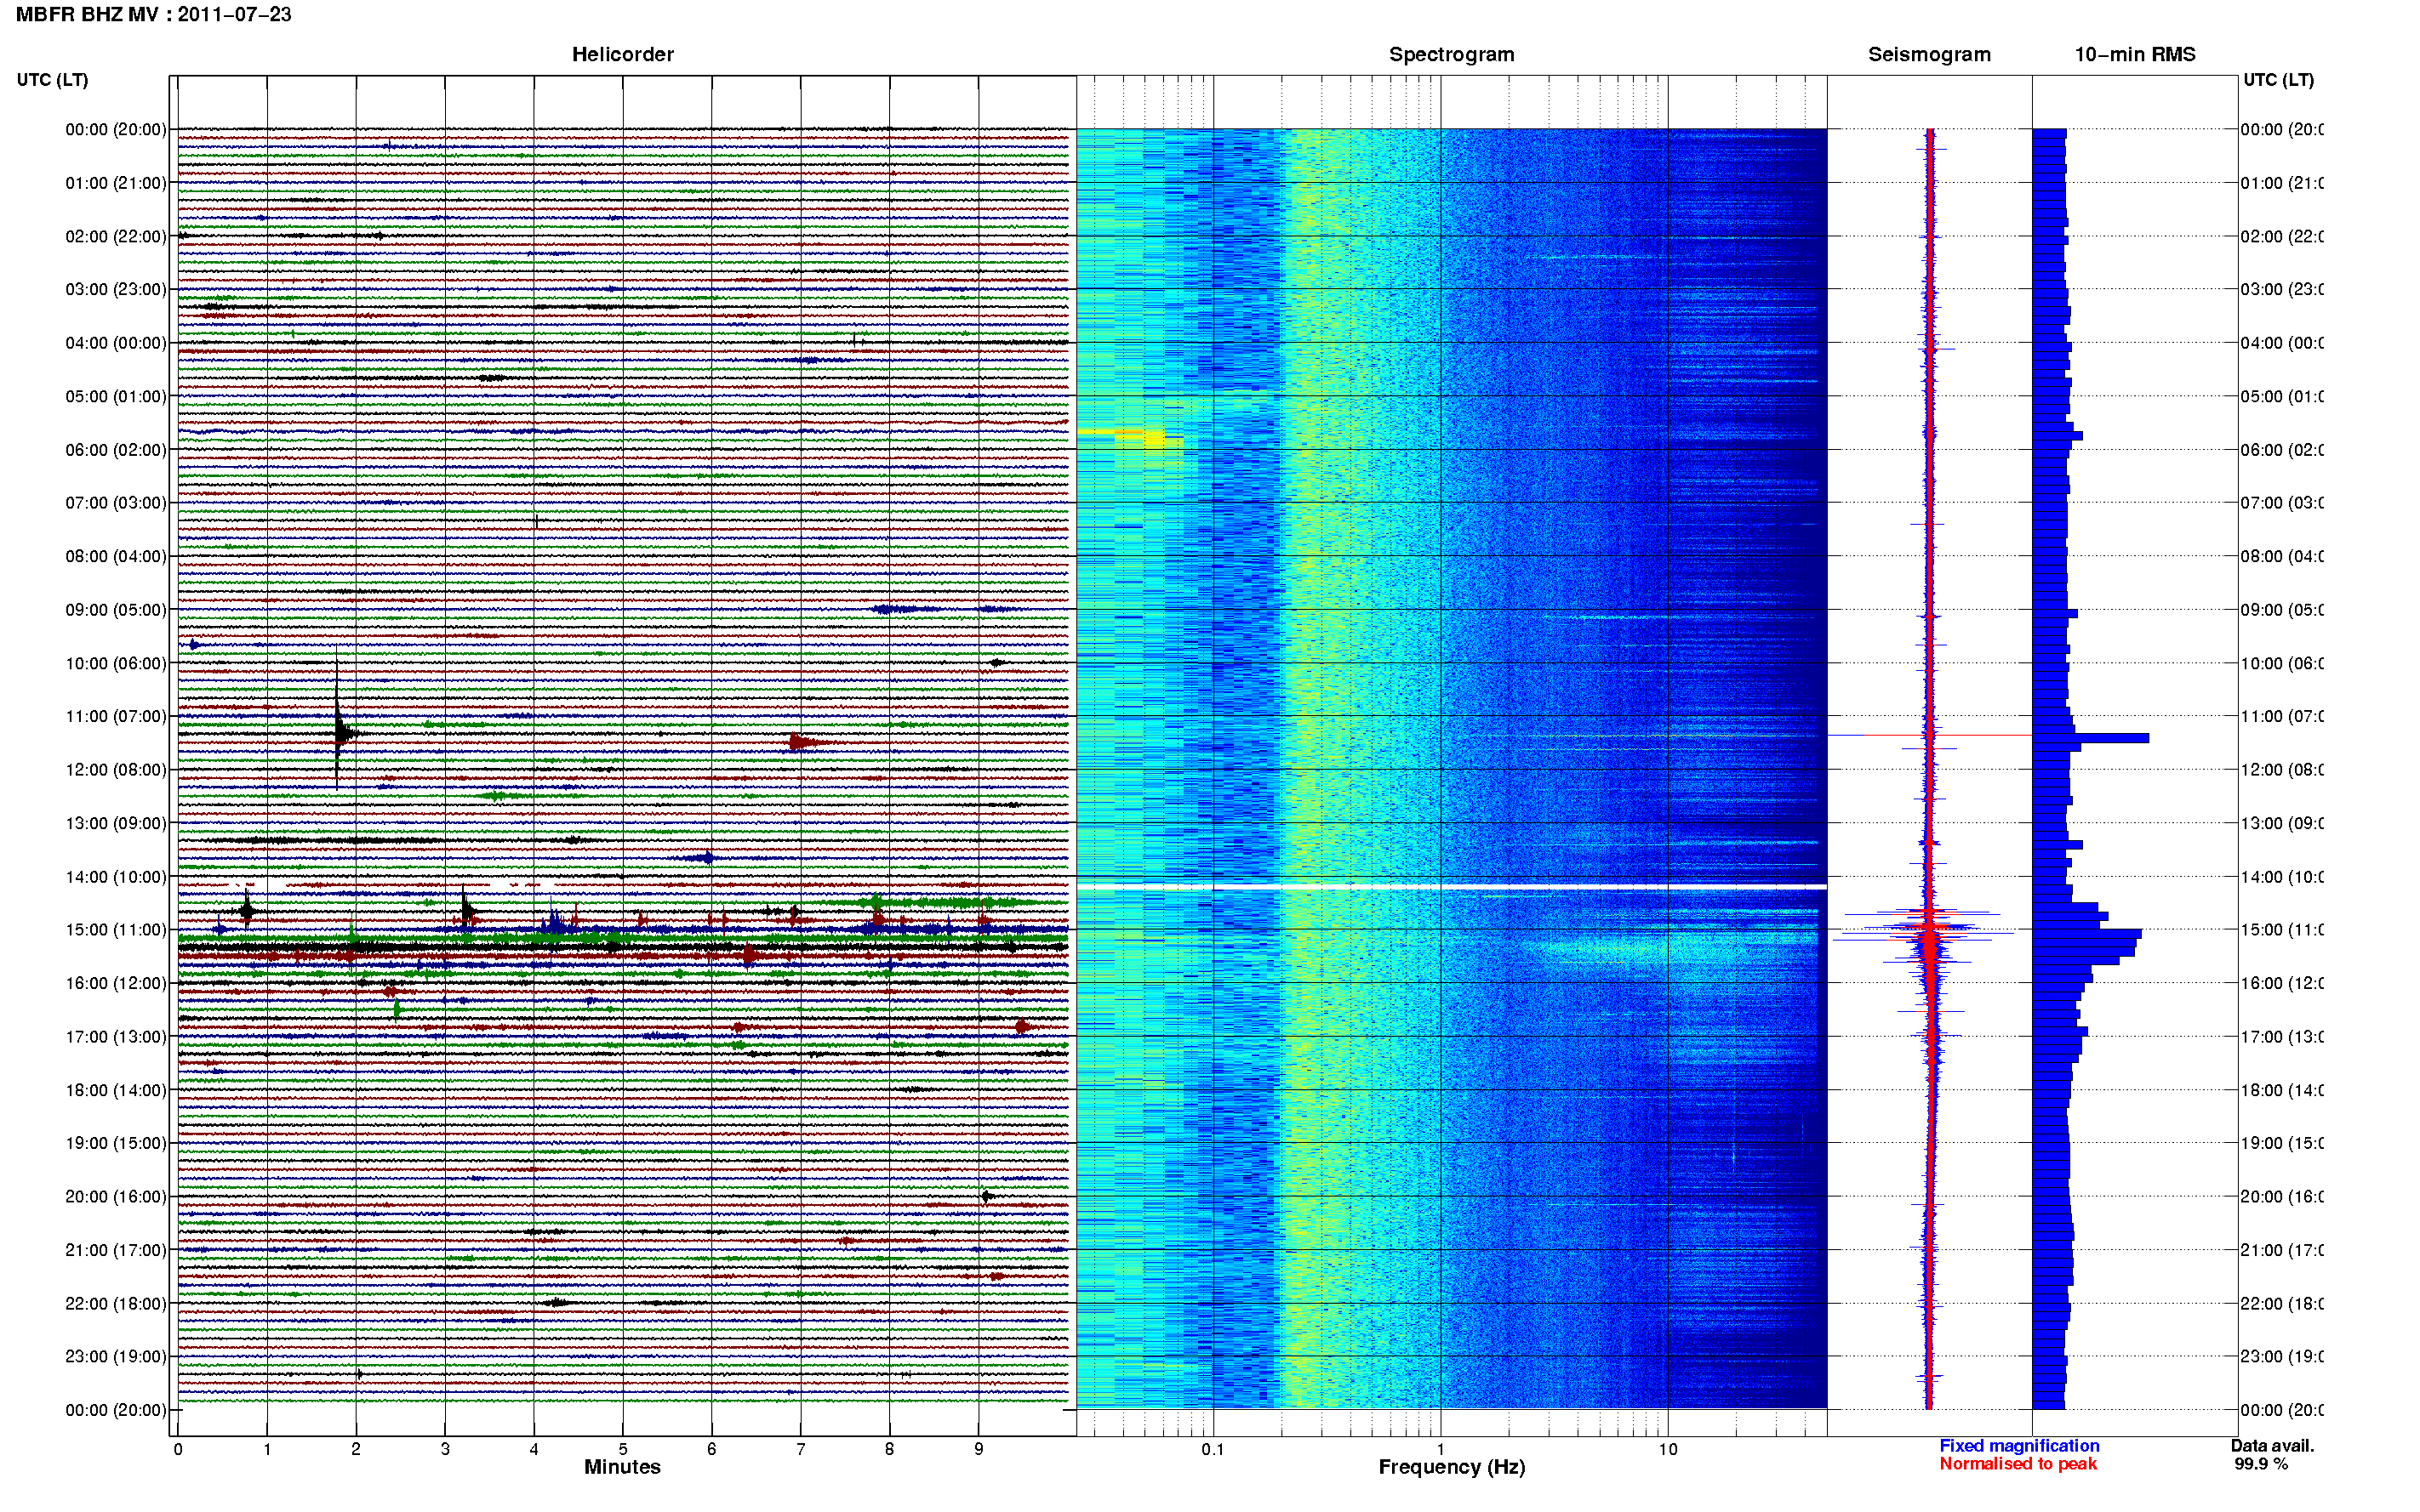
Task: Click left time label '07:00 (03:00)'
Action: [116, 503]
